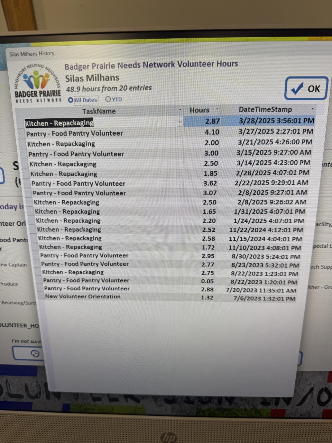Select the 3/15/2025 9:27:00 AM timestamp
Image resolution: width=332 pixels, height=443 pixels.
(274, 152)
